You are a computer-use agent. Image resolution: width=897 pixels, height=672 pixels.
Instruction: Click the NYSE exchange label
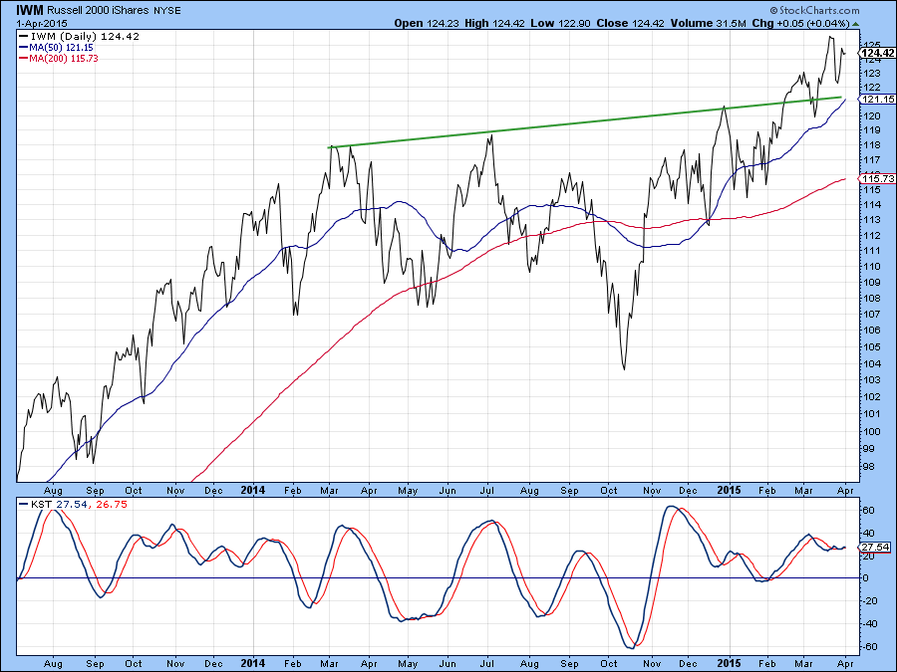click(167, 10)
